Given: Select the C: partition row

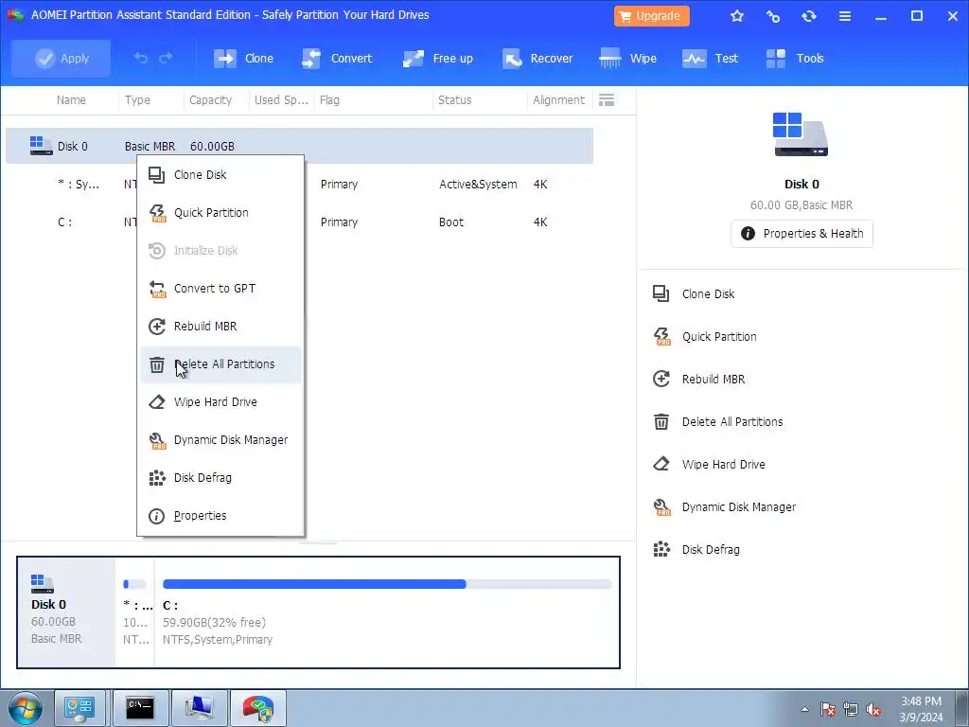Looking at the screenshot, I should coord(299,222).
